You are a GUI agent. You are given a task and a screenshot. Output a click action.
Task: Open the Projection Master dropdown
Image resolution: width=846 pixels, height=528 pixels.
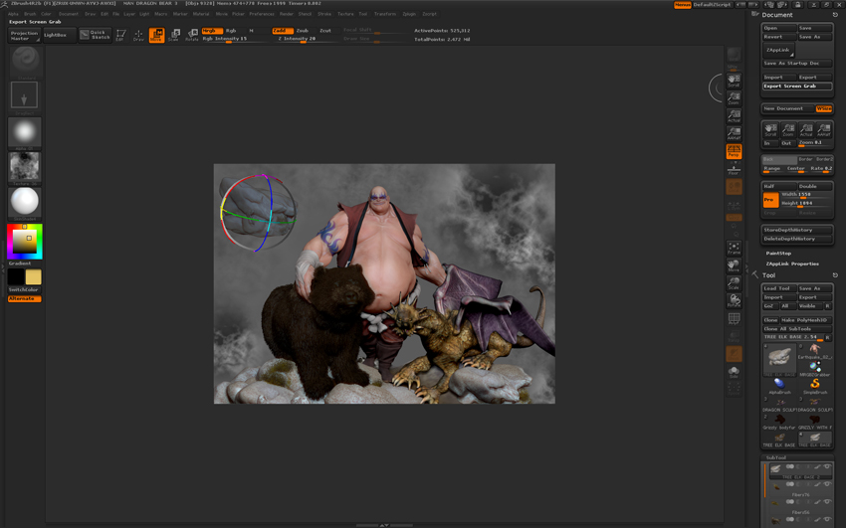coord(24,36)
